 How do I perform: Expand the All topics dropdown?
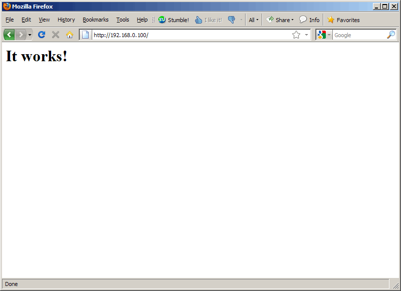coord(254,20)
